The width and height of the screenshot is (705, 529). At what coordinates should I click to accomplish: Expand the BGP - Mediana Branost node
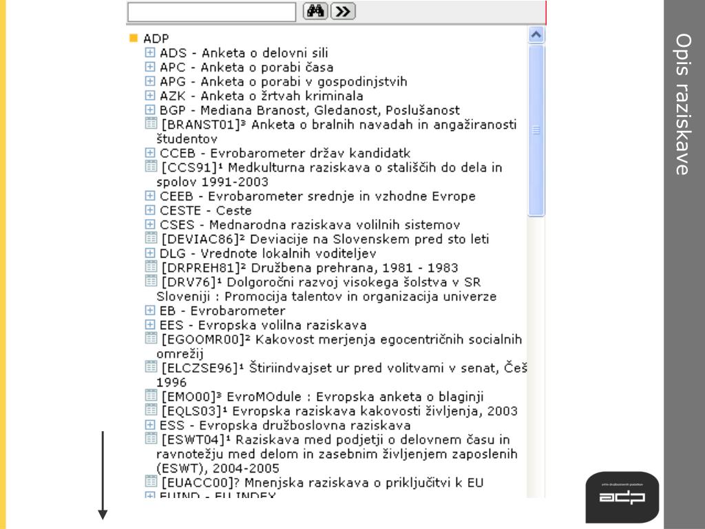coord(149,110)
